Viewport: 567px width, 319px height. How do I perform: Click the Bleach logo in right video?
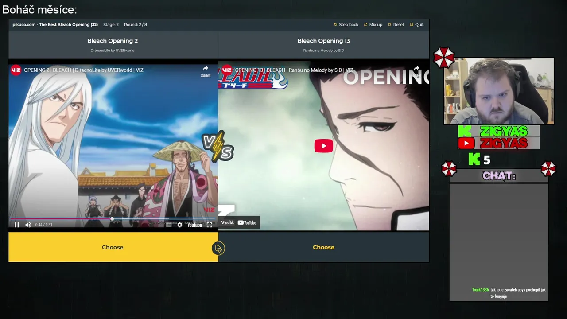253,79
